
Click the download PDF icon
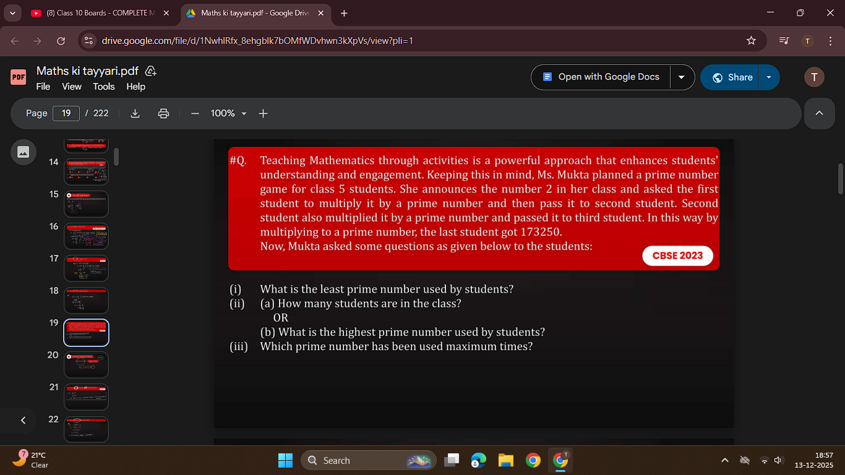point(135,113)
